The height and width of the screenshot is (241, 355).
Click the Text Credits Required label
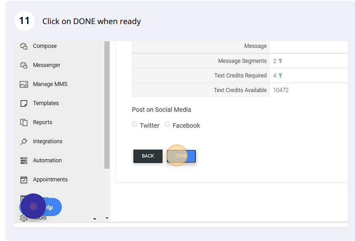[x=240, y=76]
